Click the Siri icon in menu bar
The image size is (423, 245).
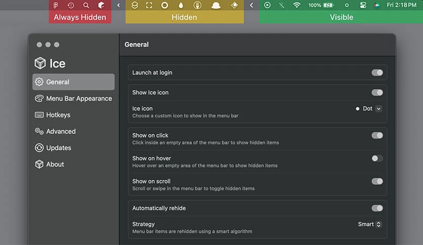tap(377, 5)
